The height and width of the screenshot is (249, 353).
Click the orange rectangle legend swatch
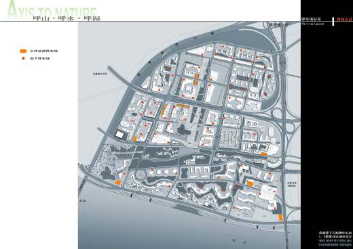pos(23,51)
